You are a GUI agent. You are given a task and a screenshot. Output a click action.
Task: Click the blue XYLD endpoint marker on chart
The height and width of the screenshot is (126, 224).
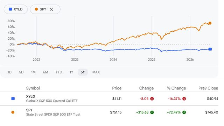(210, 49)
